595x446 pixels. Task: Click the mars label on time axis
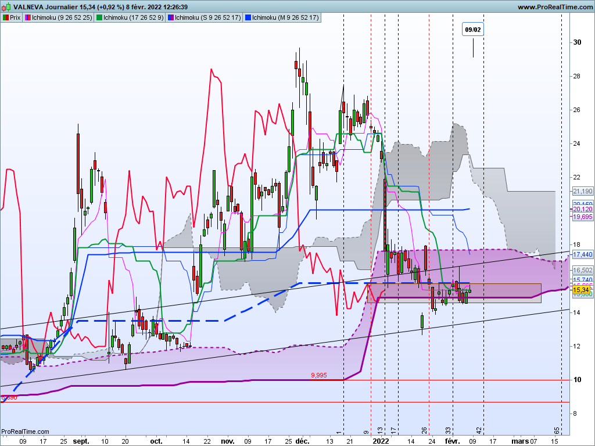[520, 441]
